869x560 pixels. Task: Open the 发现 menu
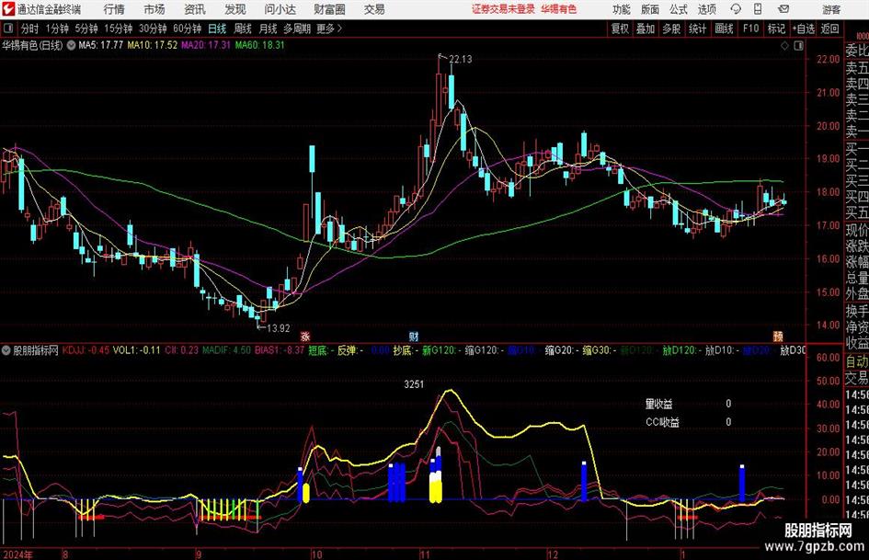point(235,9)
